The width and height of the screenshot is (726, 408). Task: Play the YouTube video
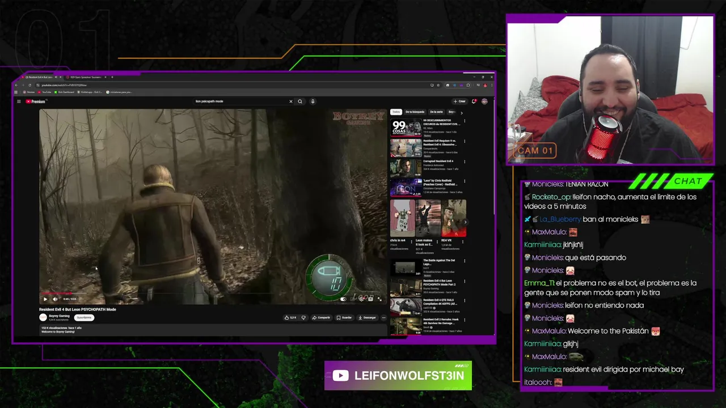click(x=45, y=299)
